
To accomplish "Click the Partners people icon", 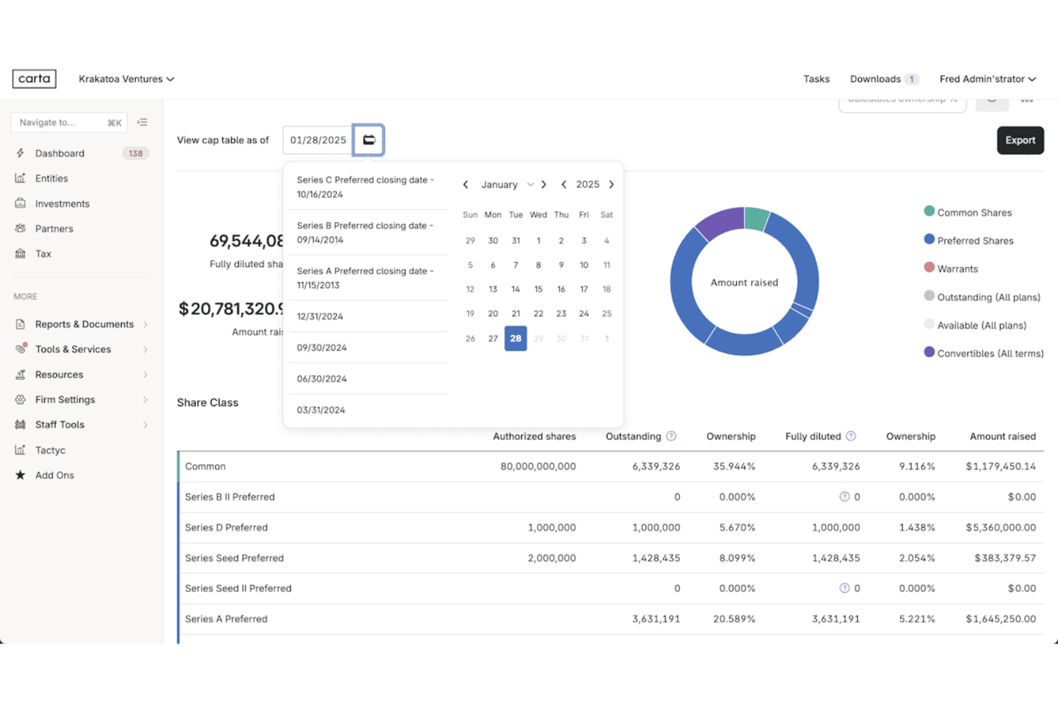I will coord(20,229).
